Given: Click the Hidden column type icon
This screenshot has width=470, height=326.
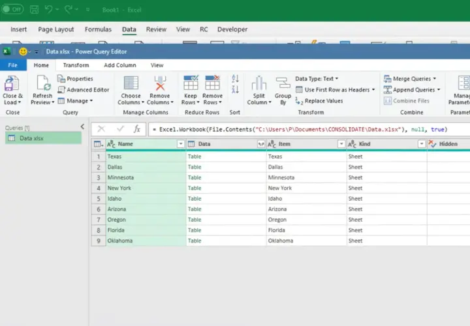Looking at the screenshot, I should [x=432, y=144].
